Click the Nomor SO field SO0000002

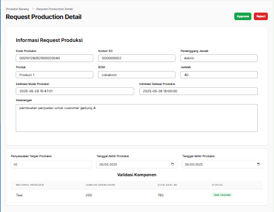point(136,58)
